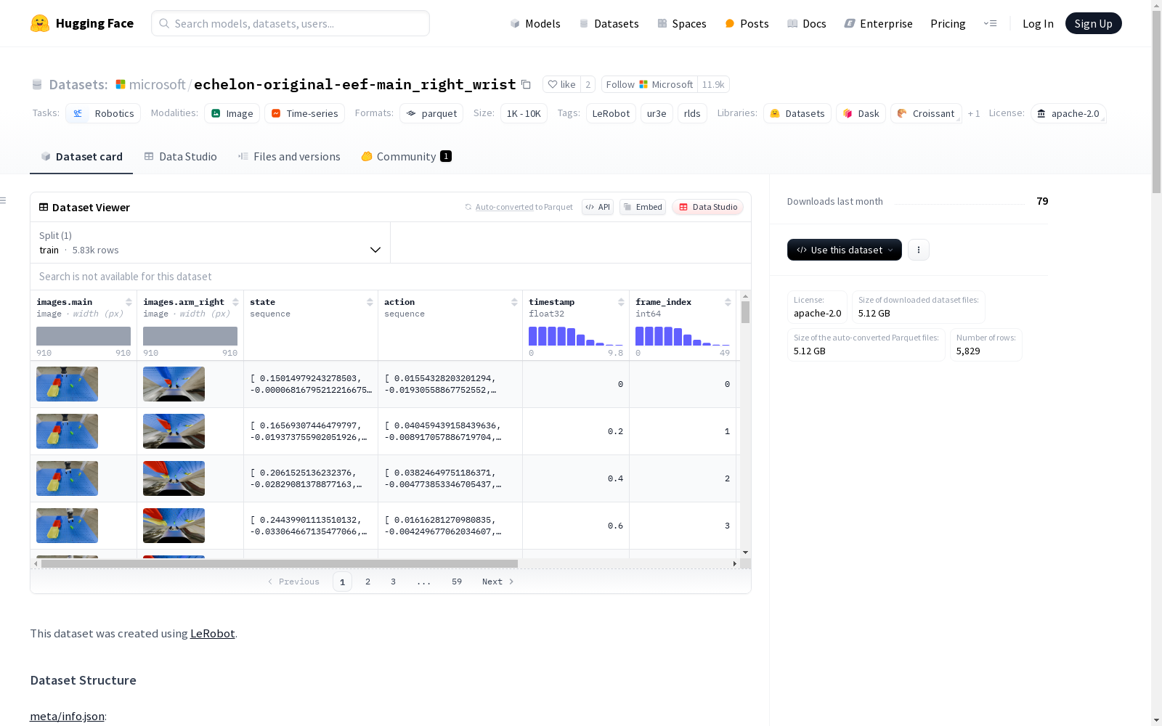This screenshot has height=726, width=1162.
Task: Open Enterprise in the top navigation
Action: [878, 23]
